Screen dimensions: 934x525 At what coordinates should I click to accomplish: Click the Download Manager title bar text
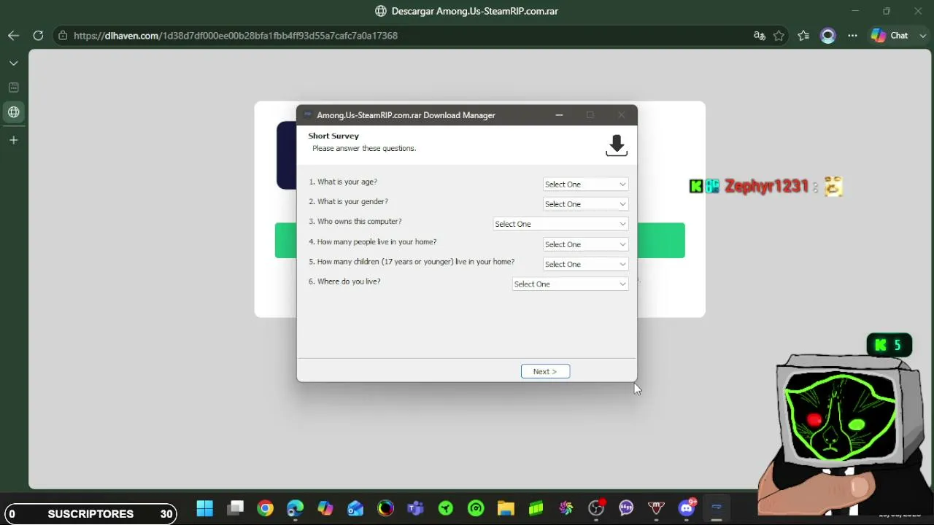(x=406, y=115)
